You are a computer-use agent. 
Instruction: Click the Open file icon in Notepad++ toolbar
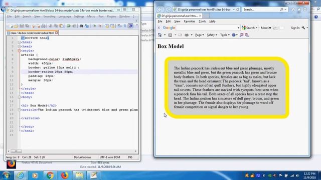pos(16,26)
